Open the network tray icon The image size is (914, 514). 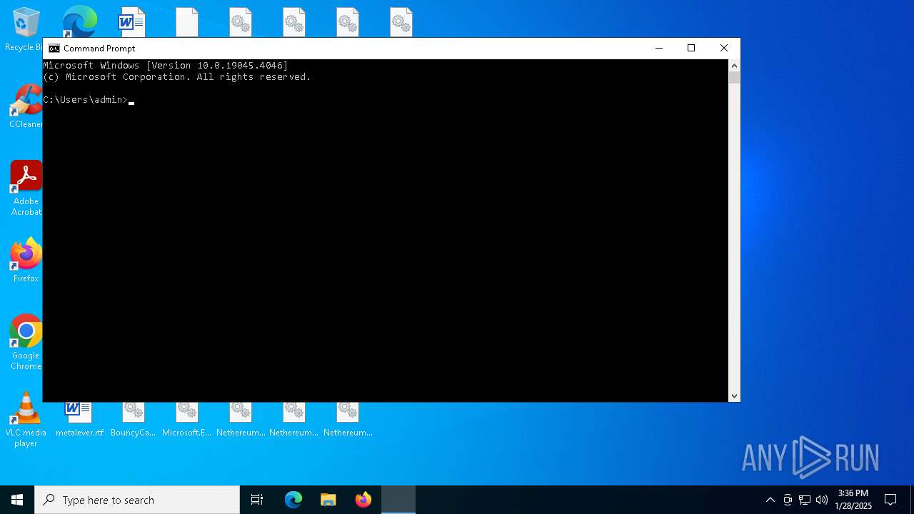pyautogui.click(x=805, y=500)
